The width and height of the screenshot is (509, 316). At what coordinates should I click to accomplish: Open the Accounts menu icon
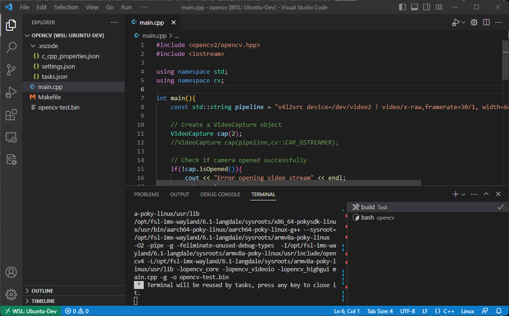[x=11, y=272]
